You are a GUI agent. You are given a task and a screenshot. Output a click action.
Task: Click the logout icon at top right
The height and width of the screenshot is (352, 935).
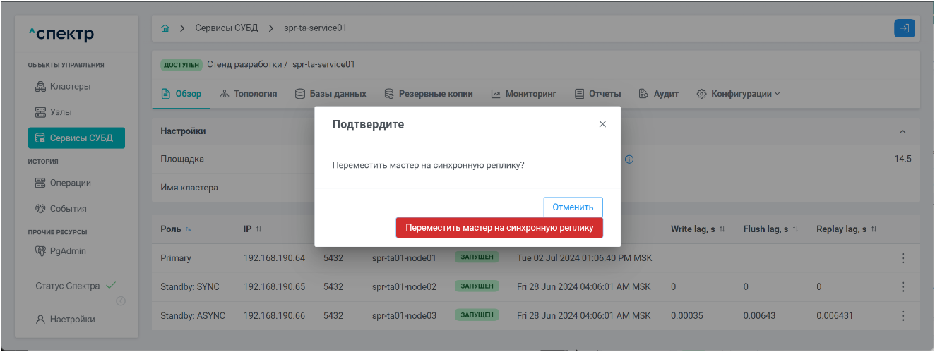pos(905,28)
